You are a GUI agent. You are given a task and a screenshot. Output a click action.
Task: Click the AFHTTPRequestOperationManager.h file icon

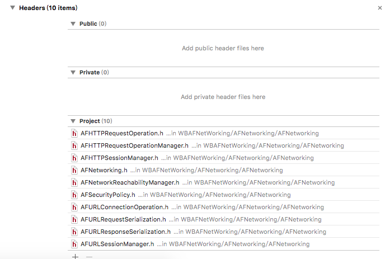point(74,145)
